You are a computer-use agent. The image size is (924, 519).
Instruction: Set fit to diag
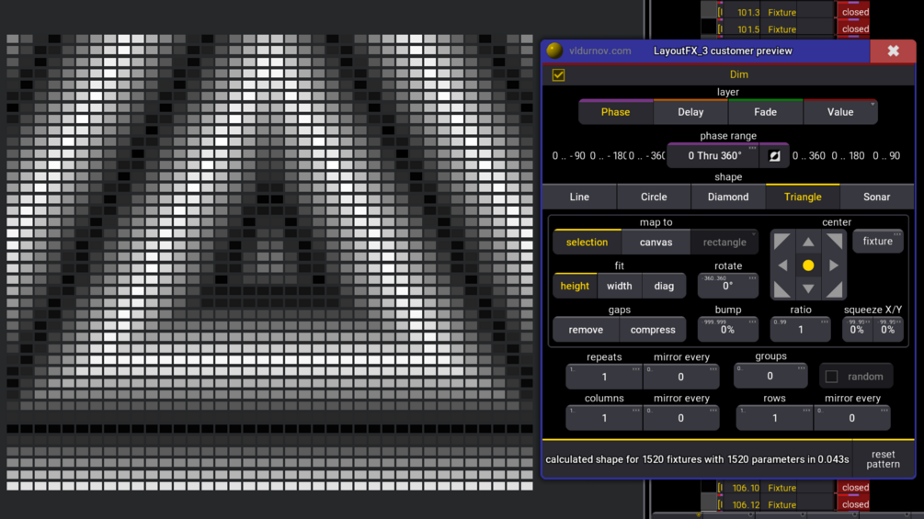click(664, 286)
